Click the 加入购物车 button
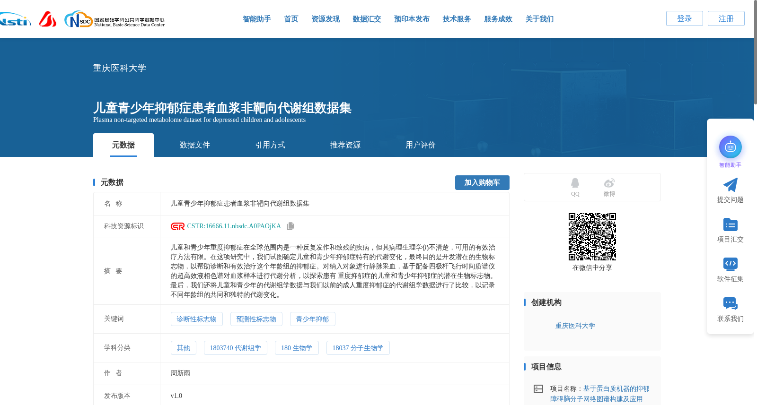The width and height of the screenshot is (757, 405). click(x=482, y=182)
